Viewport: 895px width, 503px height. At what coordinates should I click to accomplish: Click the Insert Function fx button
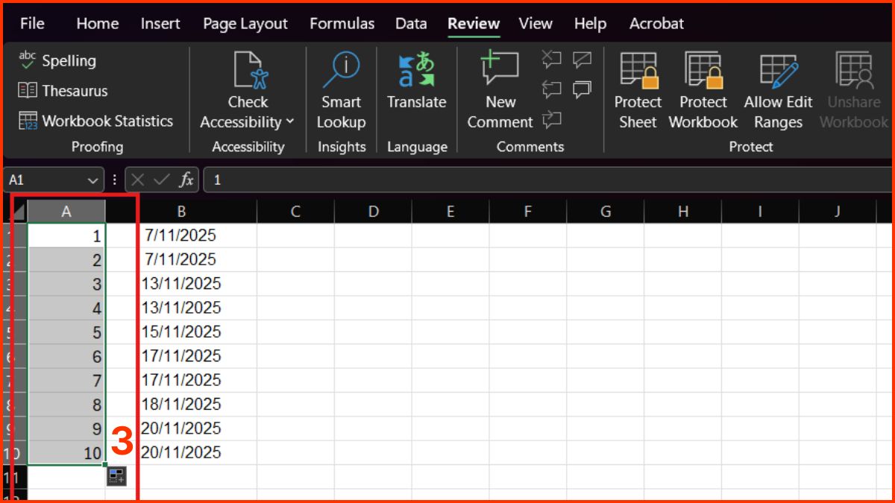point(187,180)
